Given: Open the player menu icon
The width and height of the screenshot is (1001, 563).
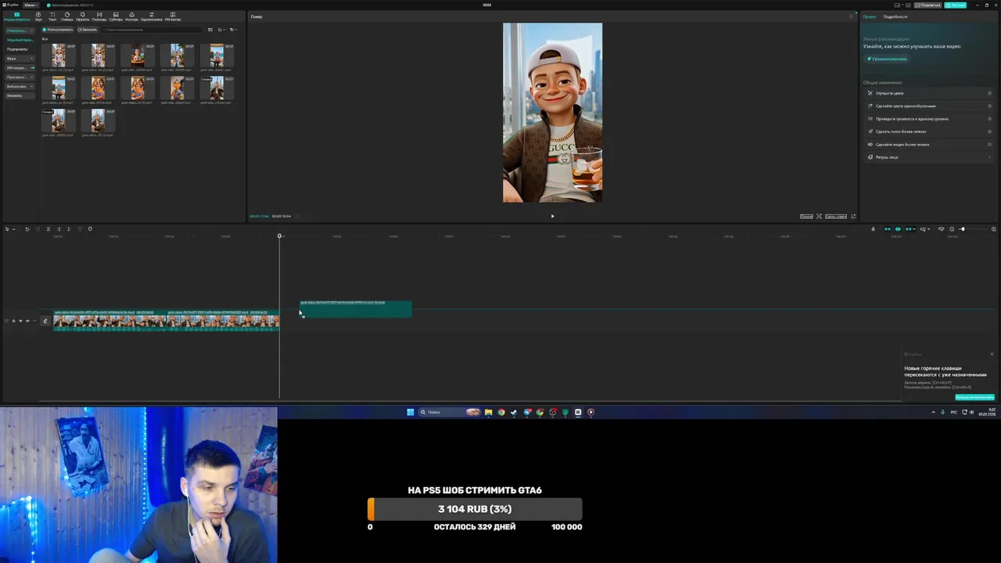Looking at the screenshot, I should (852, 16).
